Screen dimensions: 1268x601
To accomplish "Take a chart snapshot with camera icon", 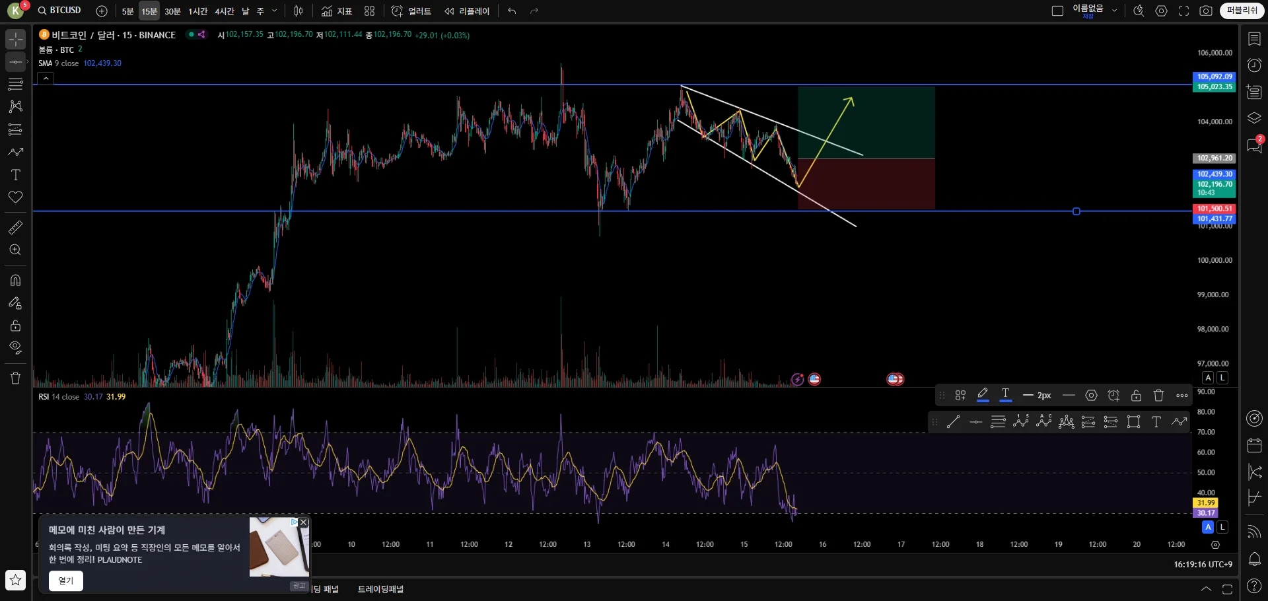I will coord(1206,11).
